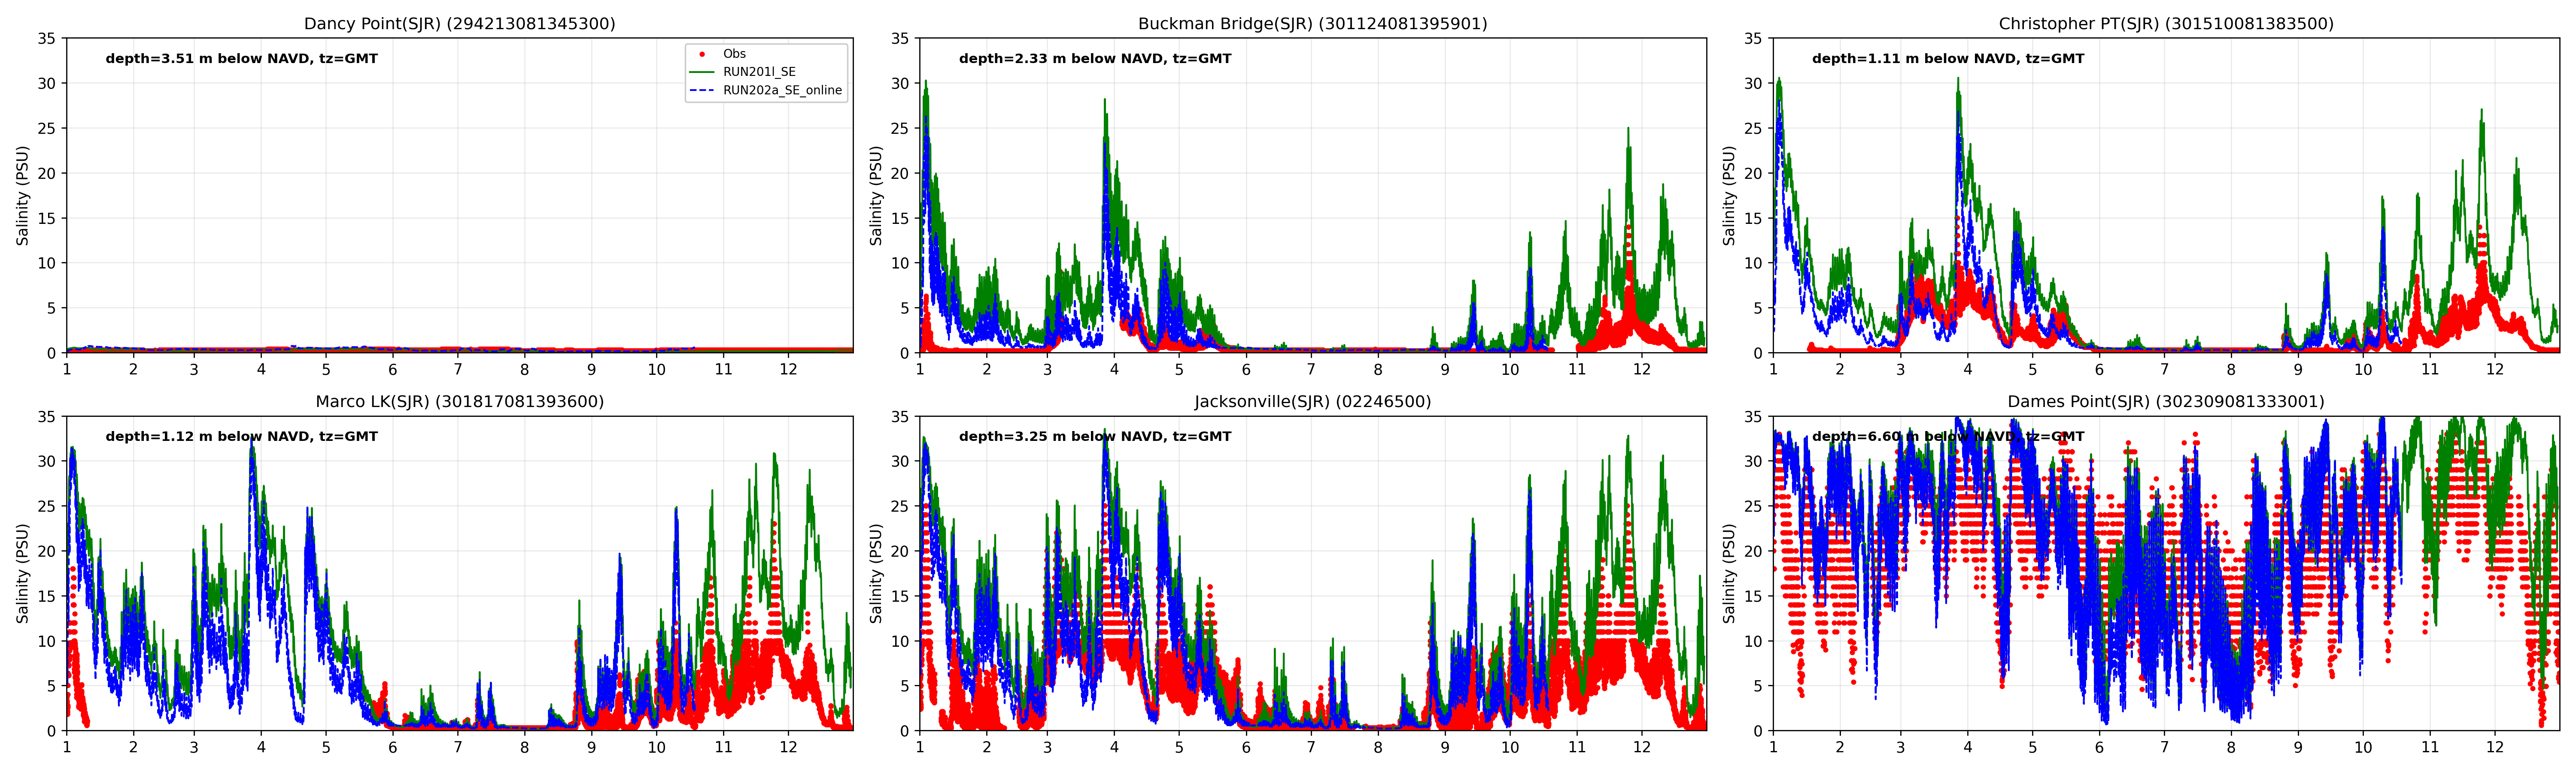Click the 'Salinity (PSU)' axis label of Buckman Bridge plot
The image size is (2576, 772).
(x=876, y=196)
